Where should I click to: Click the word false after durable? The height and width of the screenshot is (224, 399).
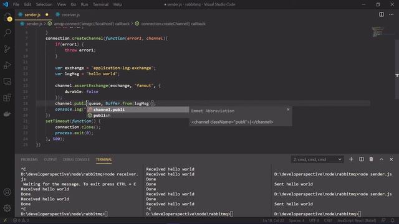[92, 91]
